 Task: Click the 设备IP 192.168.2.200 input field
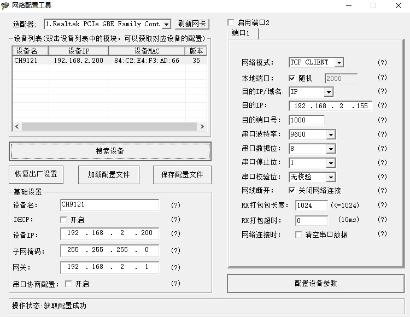tap(109, 233)
